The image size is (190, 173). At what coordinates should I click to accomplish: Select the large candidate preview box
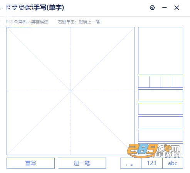[160, 50]
